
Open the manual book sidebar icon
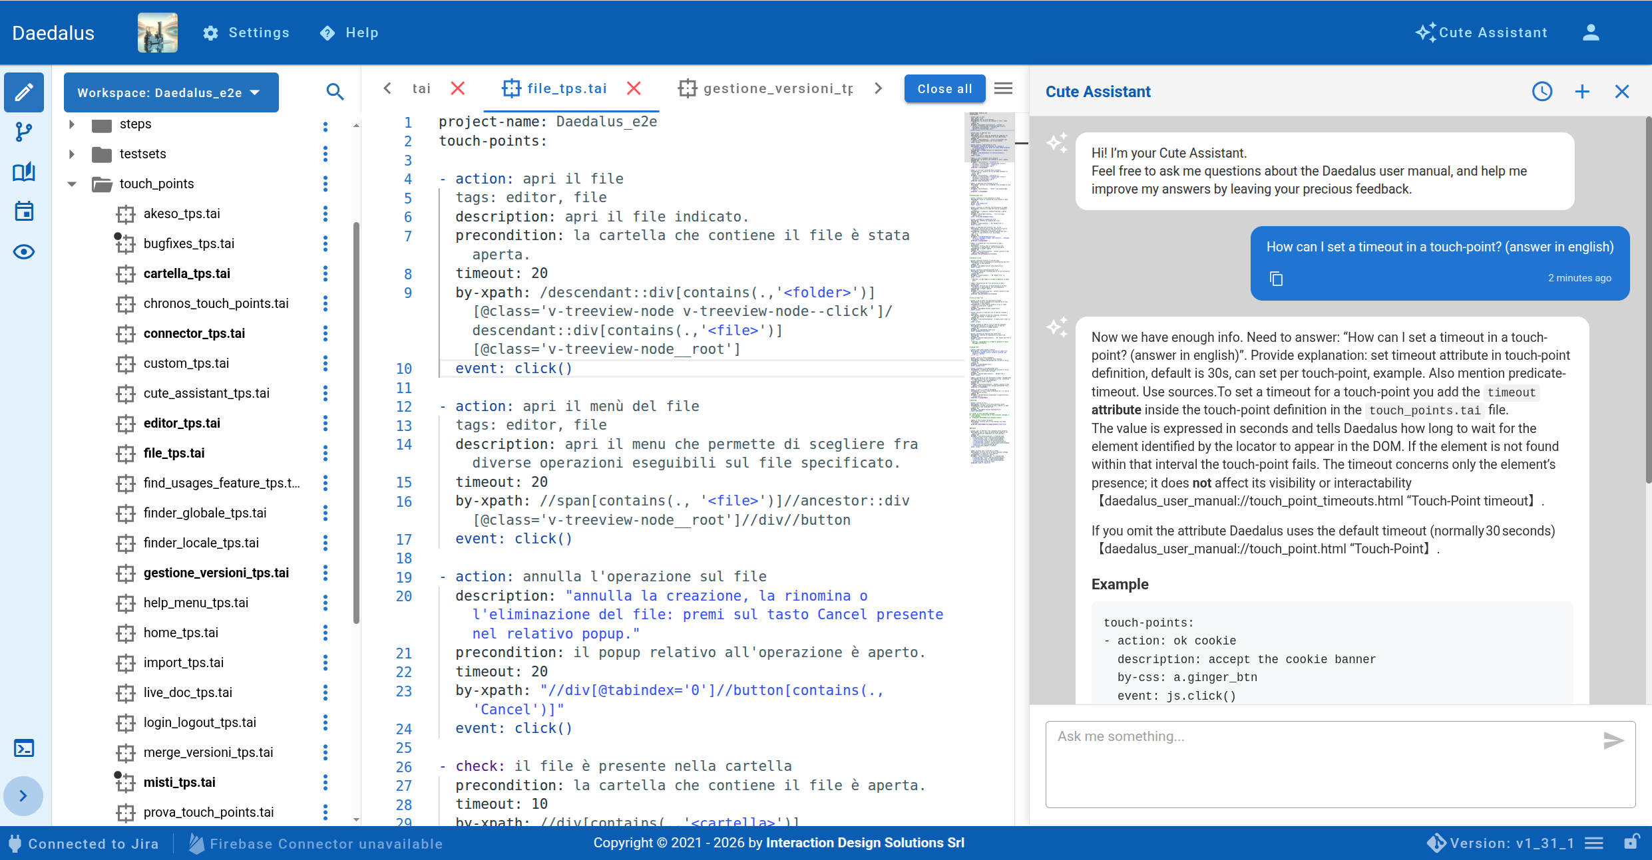click(x=24, y=172)
